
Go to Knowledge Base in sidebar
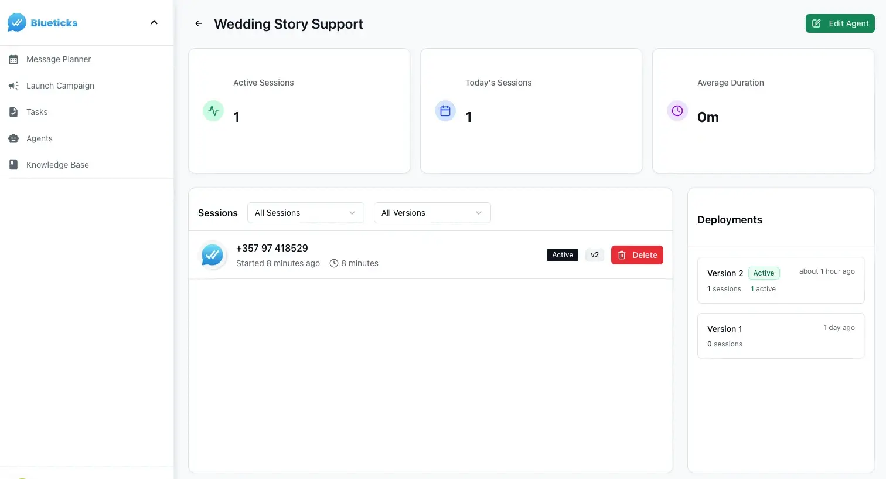tap(57, 165)
